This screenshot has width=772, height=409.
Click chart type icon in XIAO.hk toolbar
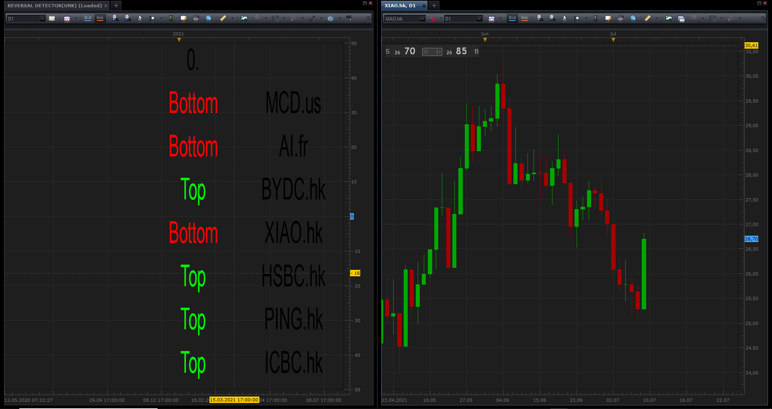coord(491,18)
